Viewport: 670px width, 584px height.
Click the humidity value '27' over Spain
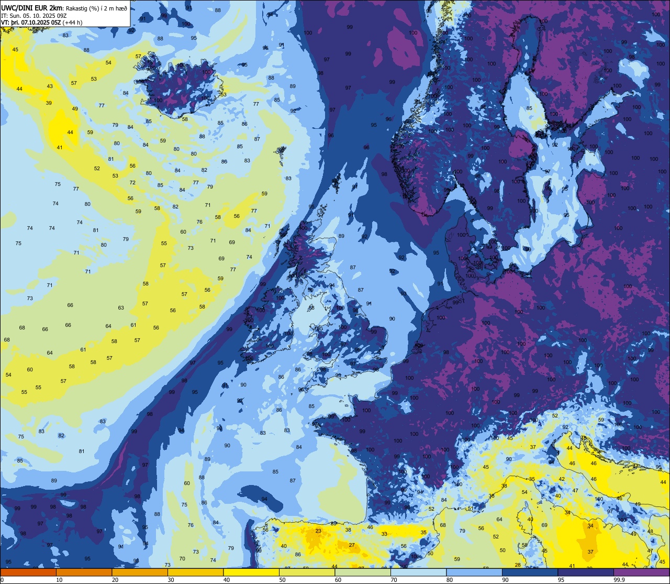point(352,545)
